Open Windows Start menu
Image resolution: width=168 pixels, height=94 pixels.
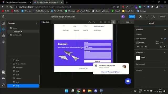[67, 91]
